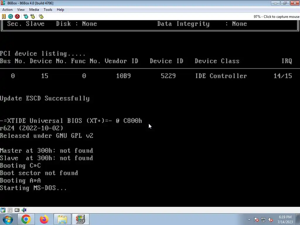Image resolution: width=300 pixels, height=225 pixels.
Task: Open the clock showing 6:19 PM
Action: [285, 219]
